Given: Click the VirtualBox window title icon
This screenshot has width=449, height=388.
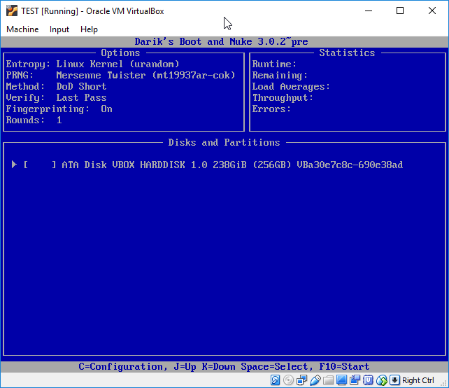Looking at the screenshot, I should (12, 11).
